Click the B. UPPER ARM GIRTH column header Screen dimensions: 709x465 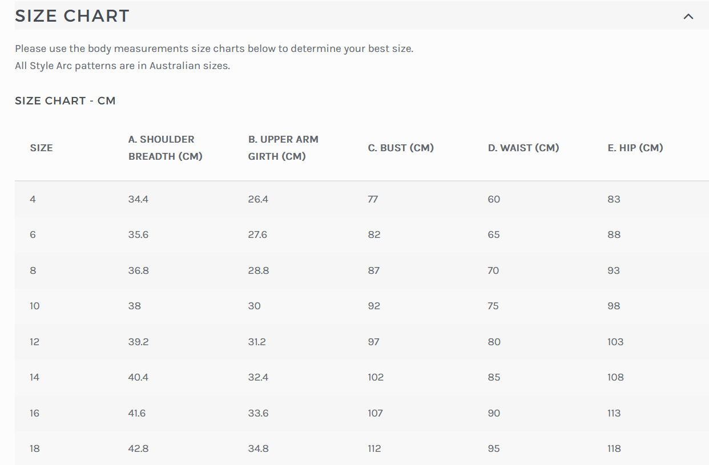coord(284,147)
